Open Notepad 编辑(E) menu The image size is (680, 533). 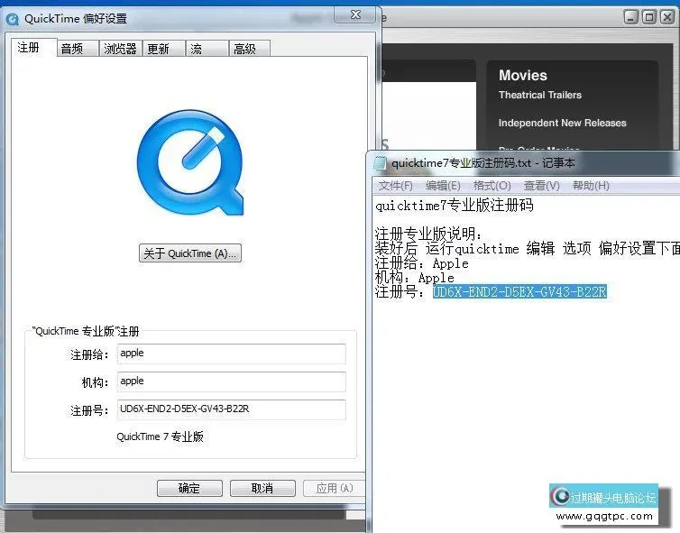443,186
